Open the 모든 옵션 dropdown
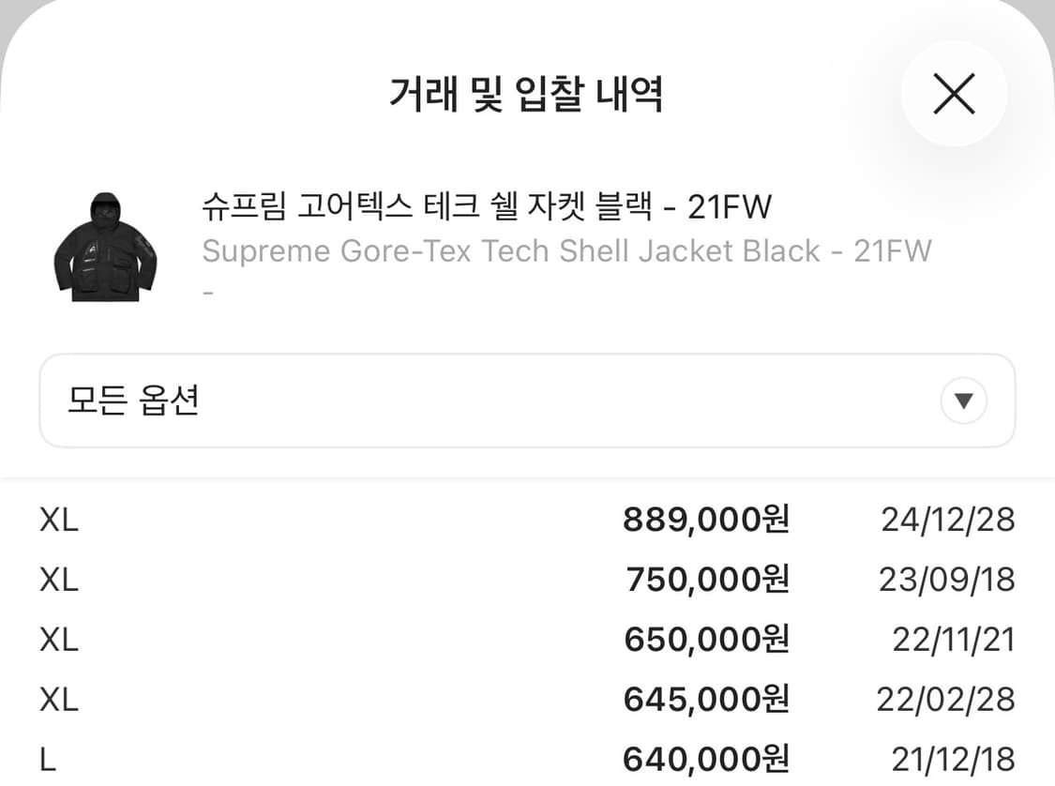1055x786 pixels. click(528, 401)
